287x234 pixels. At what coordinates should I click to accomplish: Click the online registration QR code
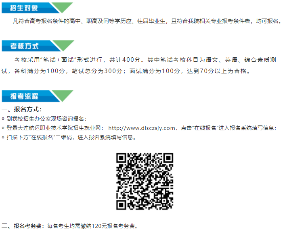(145, 181)
